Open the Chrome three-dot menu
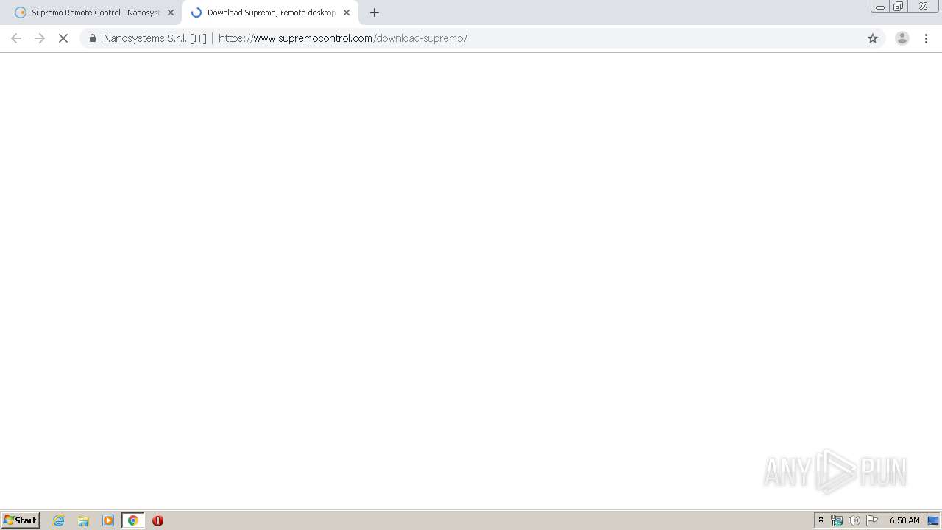 pyautogui.click(x=926, y=38)
